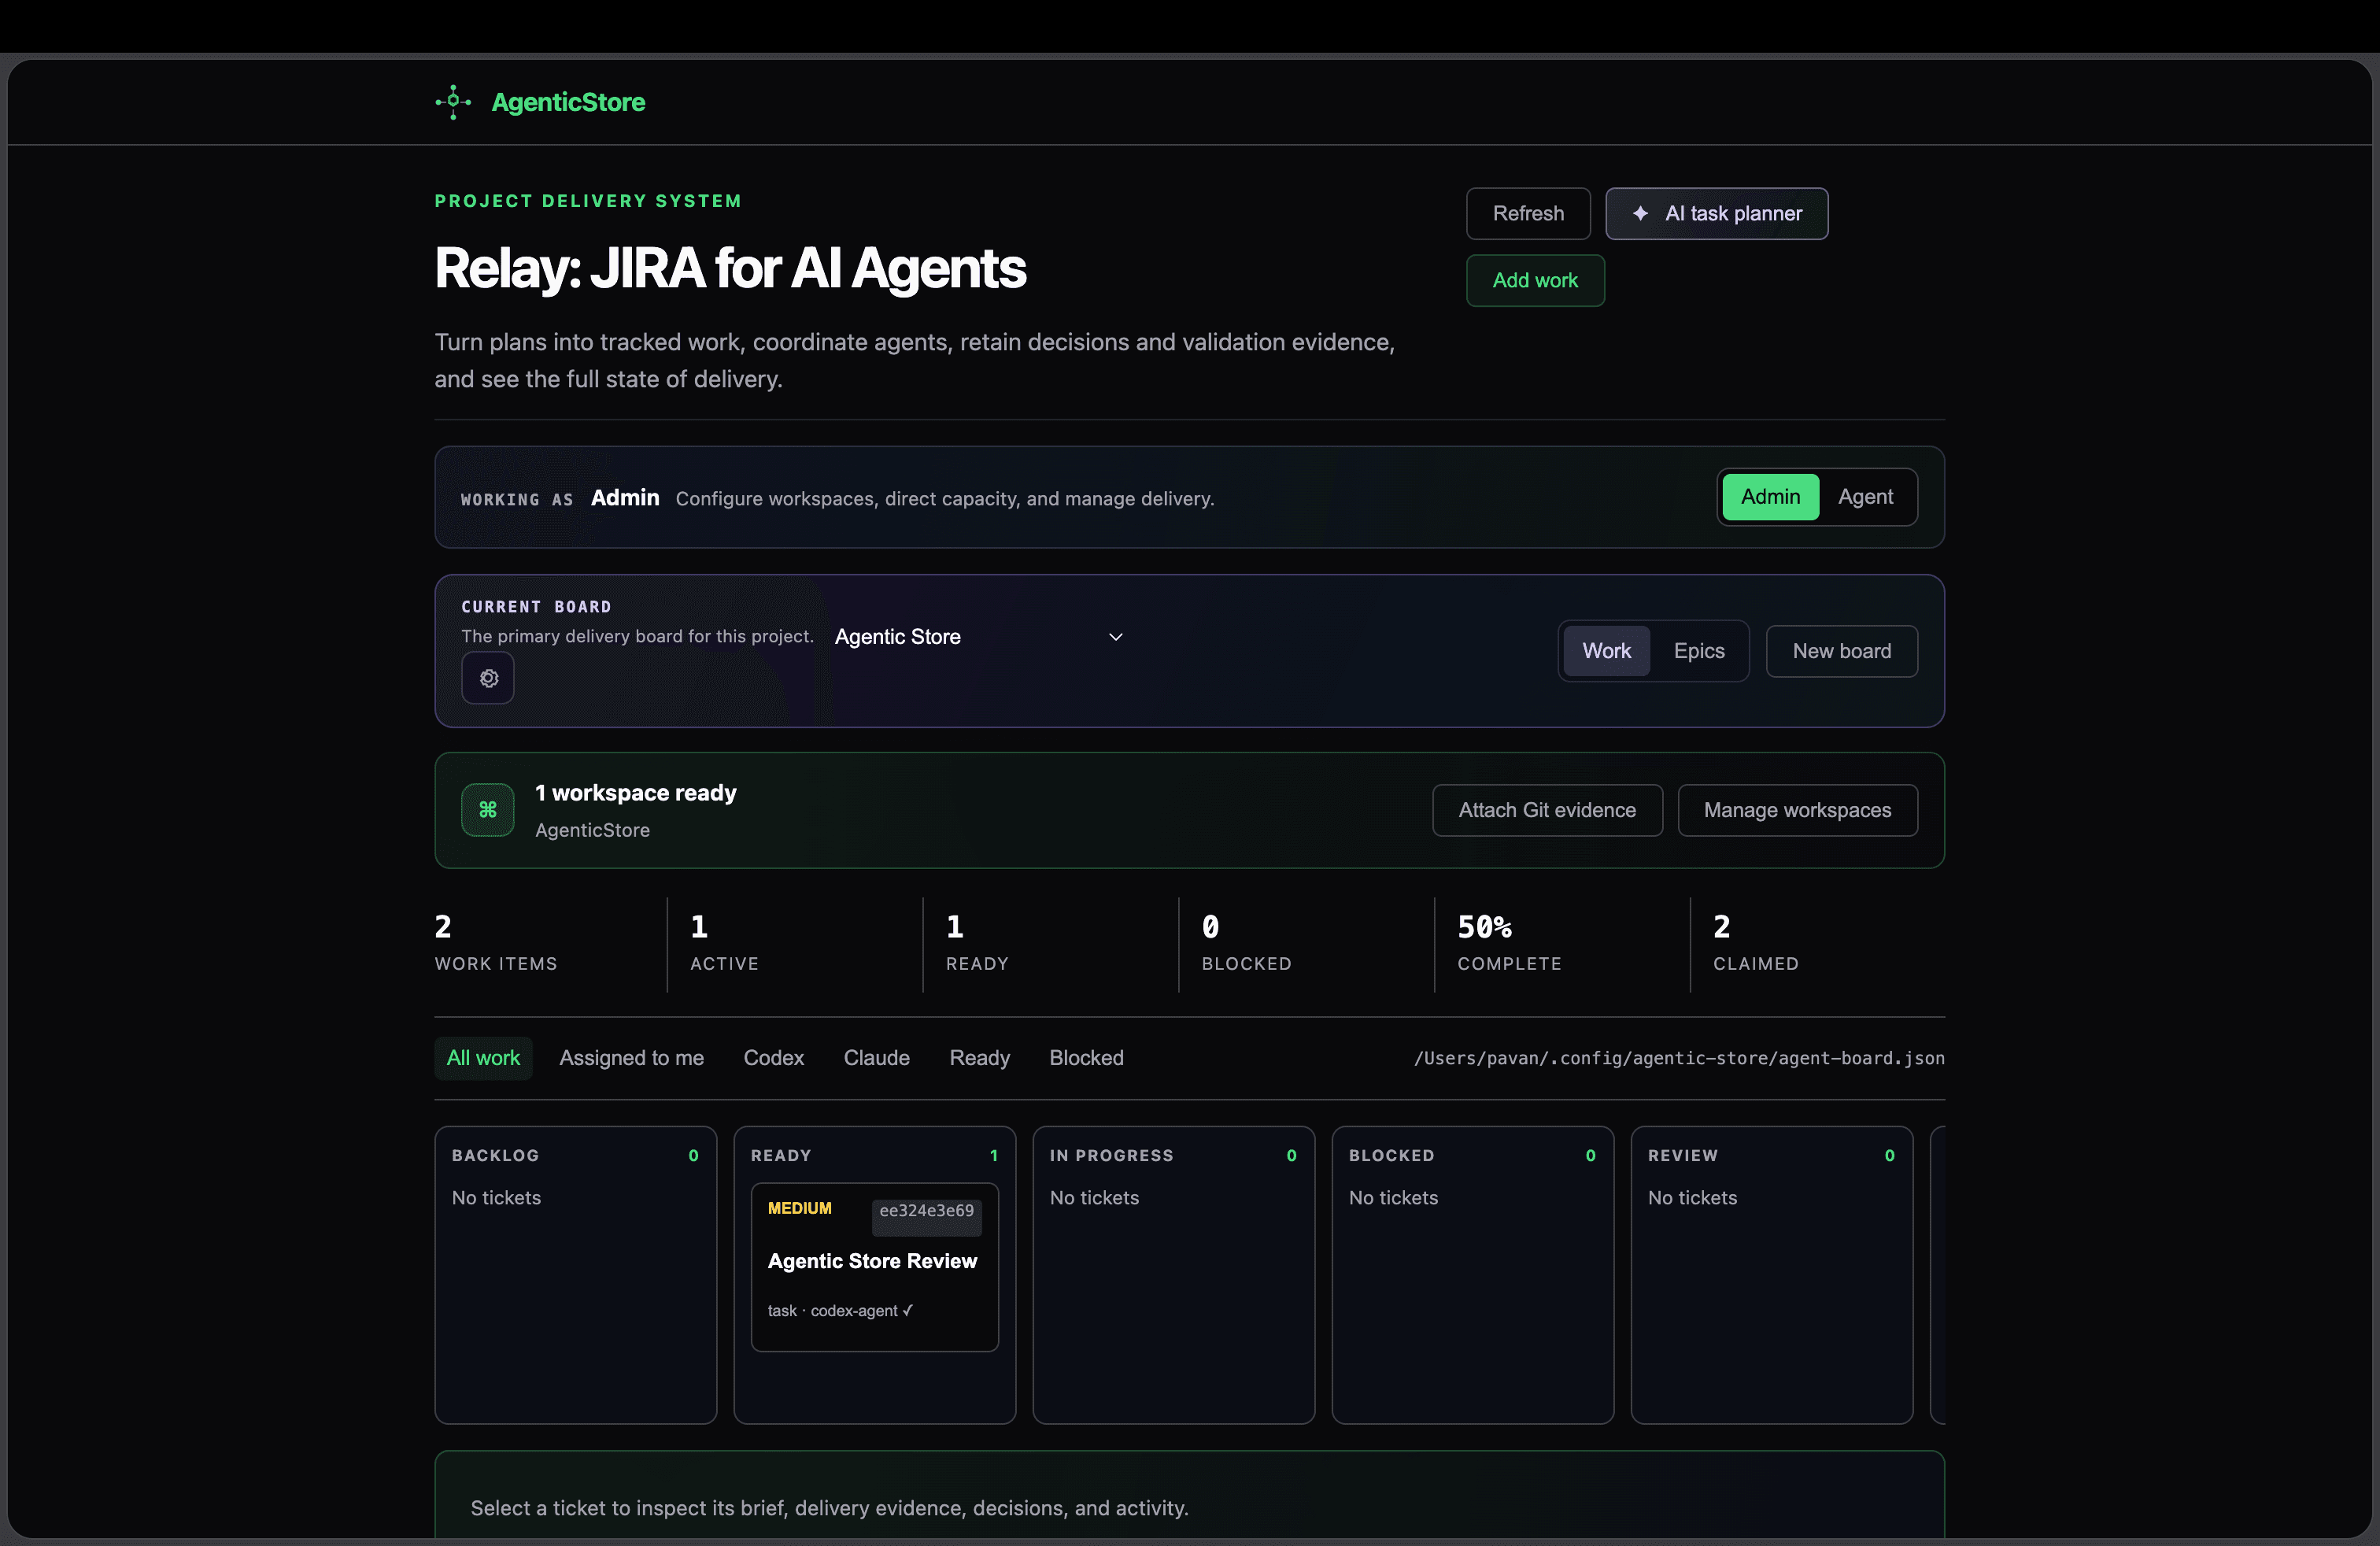Screen dimensions: 2380x1546
Task: Click the agent-board.json file path
Action: [1679, 1058]
